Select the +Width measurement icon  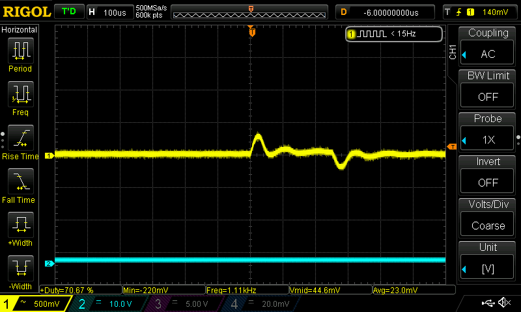click(x=21, y=224)
